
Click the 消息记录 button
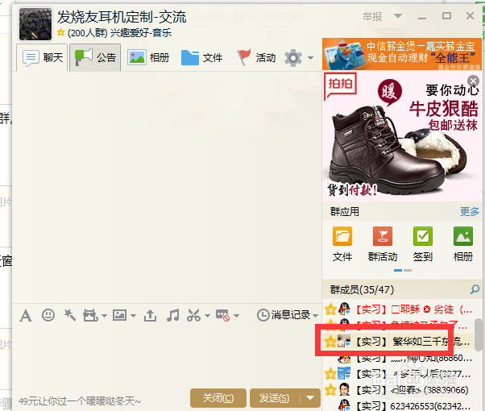pyautogui.click(x=284, y=315)
